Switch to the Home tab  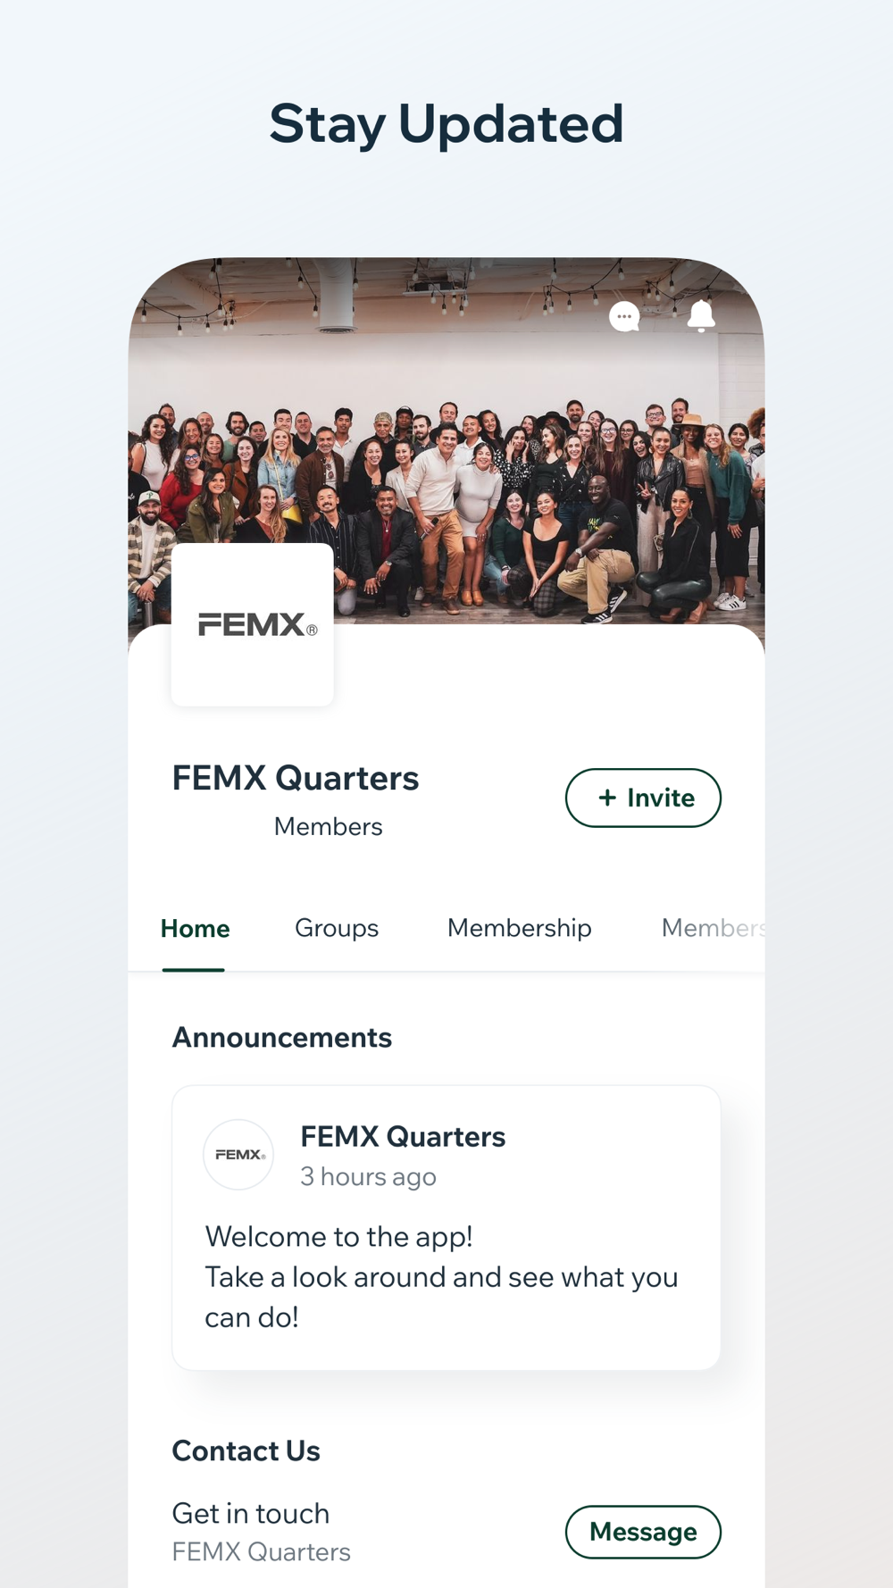tap(195, 928)
